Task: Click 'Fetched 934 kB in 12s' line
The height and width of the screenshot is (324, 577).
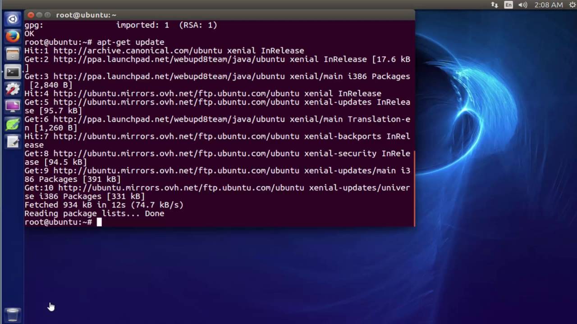Action: pyautogui.click(x=104, y=205)
